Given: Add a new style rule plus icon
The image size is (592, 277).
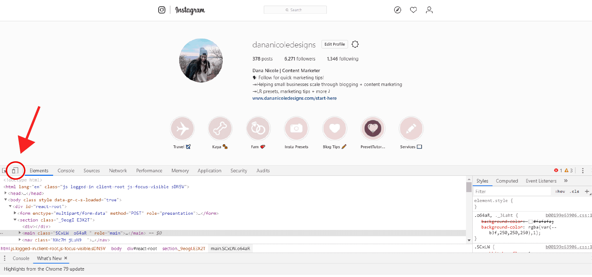Looking at the screenshot, I should [587, 191].
